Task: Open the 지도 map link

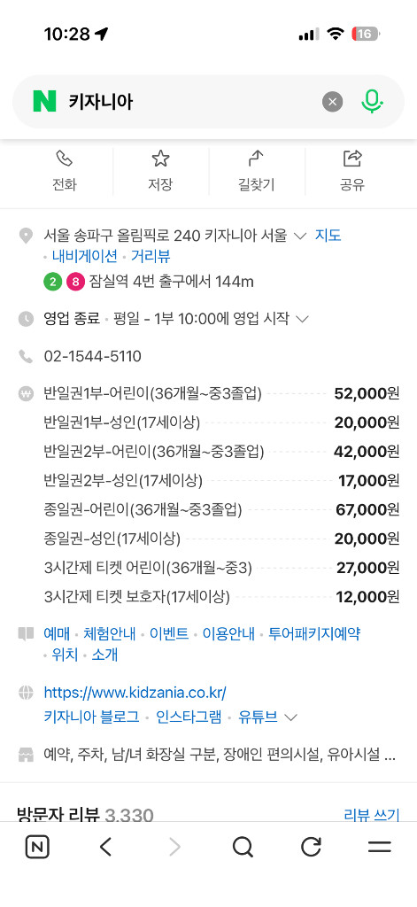Action: click(x=328, y=236)
